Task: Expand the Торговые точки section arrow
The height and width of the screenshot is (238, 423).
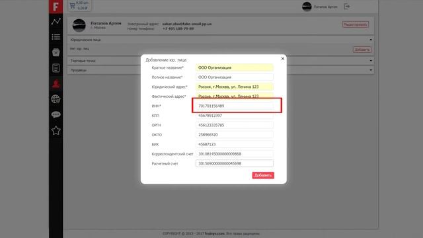Action: point(371,61)
